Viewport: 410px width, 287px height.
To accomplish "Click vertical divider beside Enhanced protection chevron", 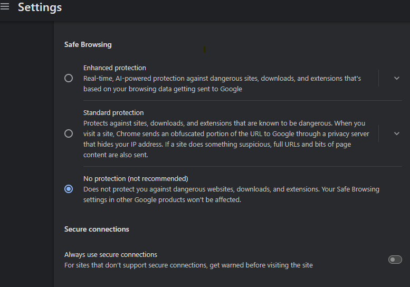I will (x=378, y=78).
